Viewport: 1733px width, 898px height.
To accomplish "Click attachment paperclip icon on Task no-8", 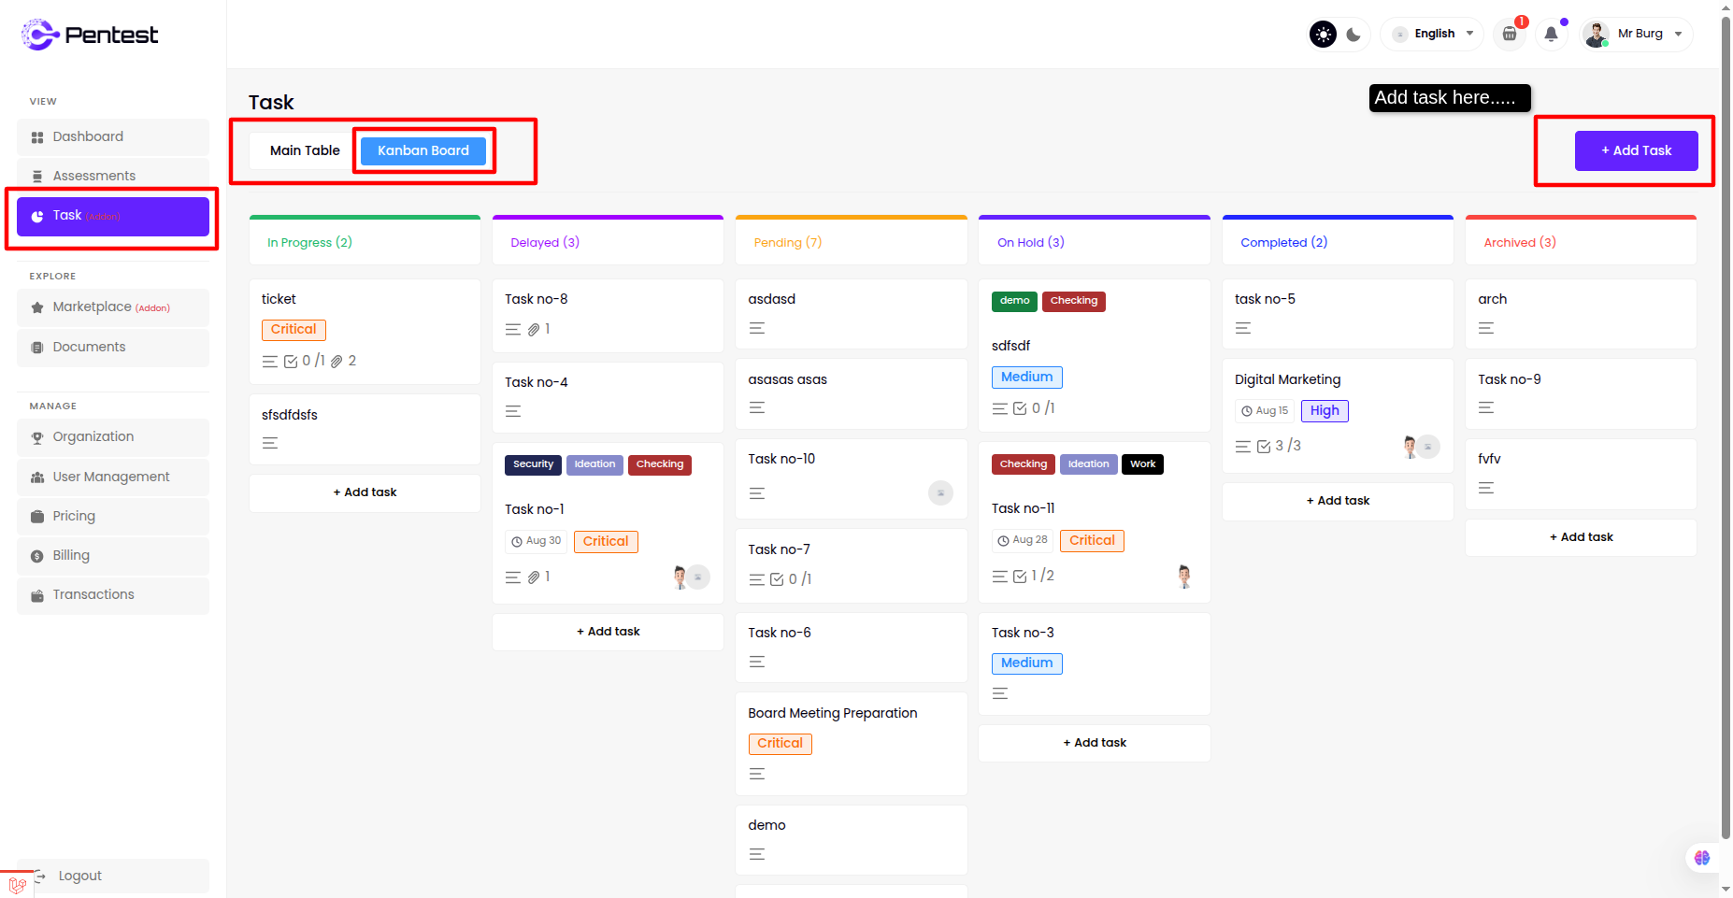I will point(534,330).
